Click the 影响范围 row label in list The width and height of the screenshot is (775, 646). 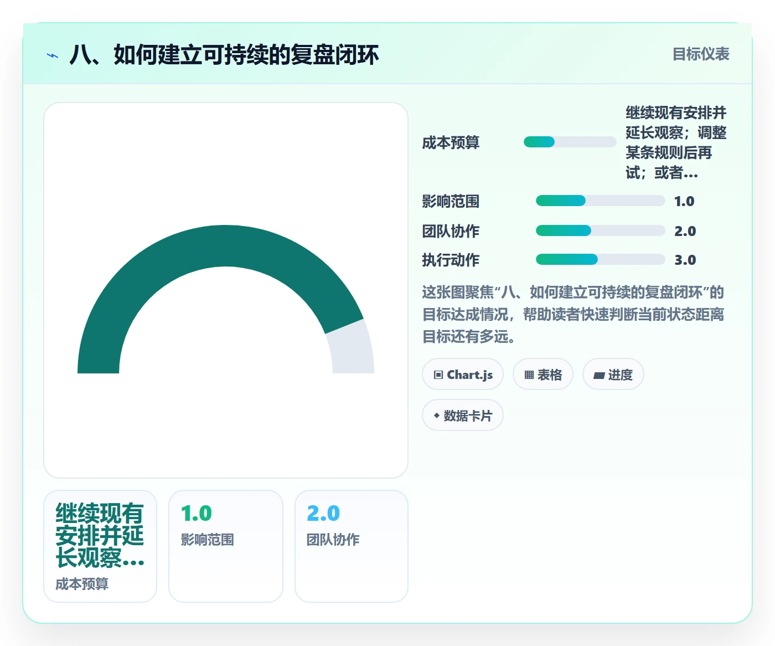(451, 201)
